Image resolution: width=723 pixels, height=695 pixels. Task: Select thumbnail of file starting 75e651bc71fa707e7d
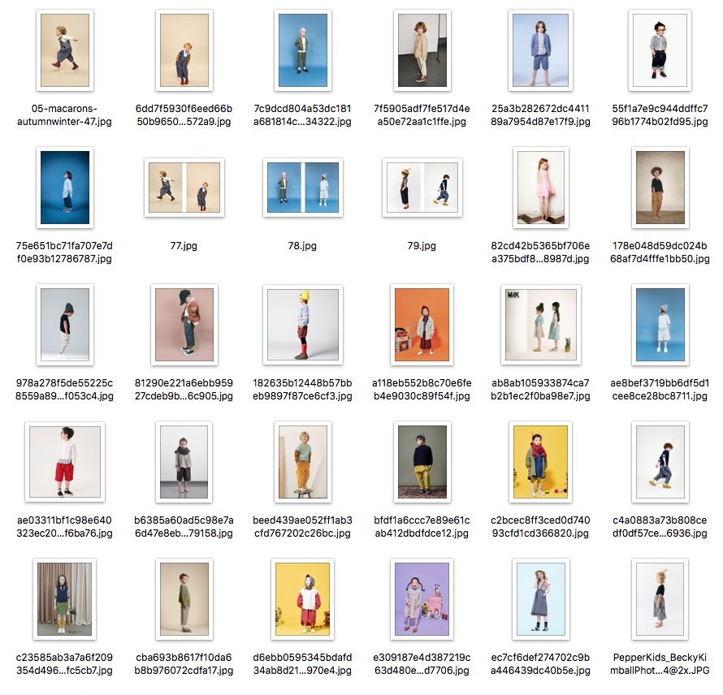pos(64,188)
